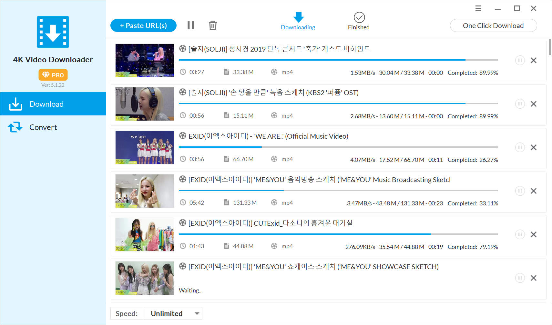The height and width of the screenshot is (325, 552).
Task: Click thumbnail of ME&YOU 쇼케이스 스케치 video
Action: (x=145, y=278)
